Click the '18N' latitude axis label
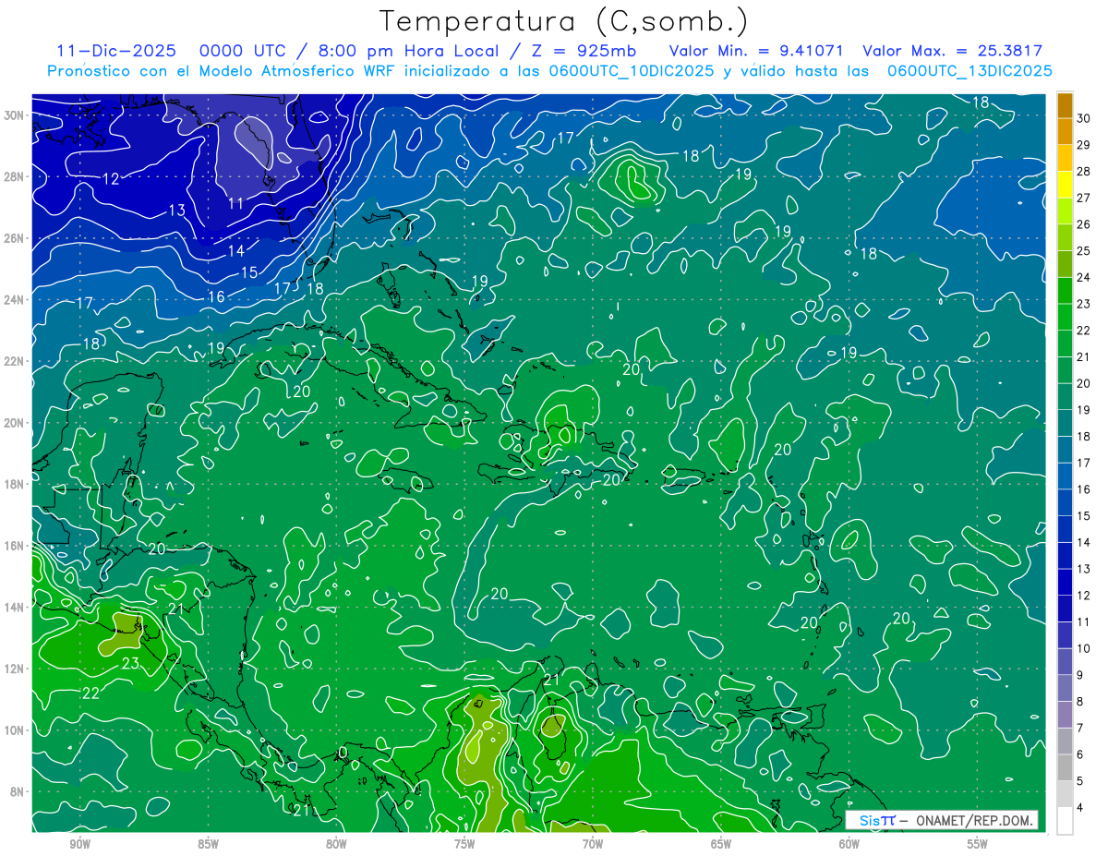The width and height of the screenshot is (1108, 856). (16, 484)
